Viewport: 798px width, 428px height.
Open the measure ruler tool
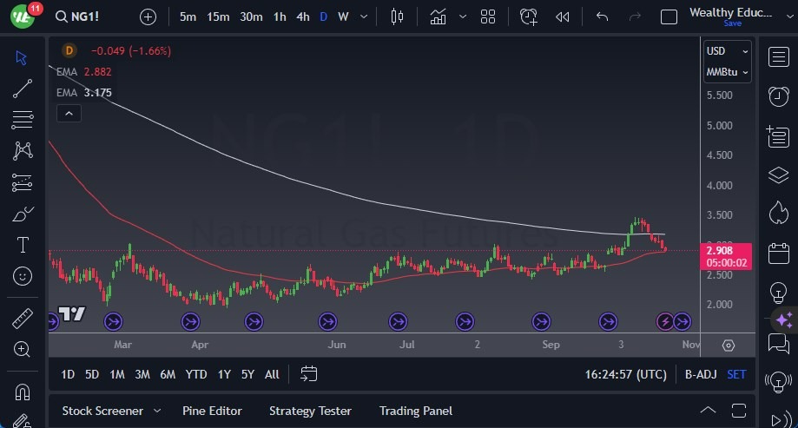pyautogui.click(x=23, y=319)
